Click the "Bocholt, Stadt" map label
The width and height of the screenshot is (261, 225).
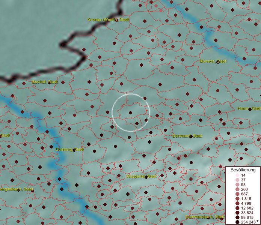45,82
